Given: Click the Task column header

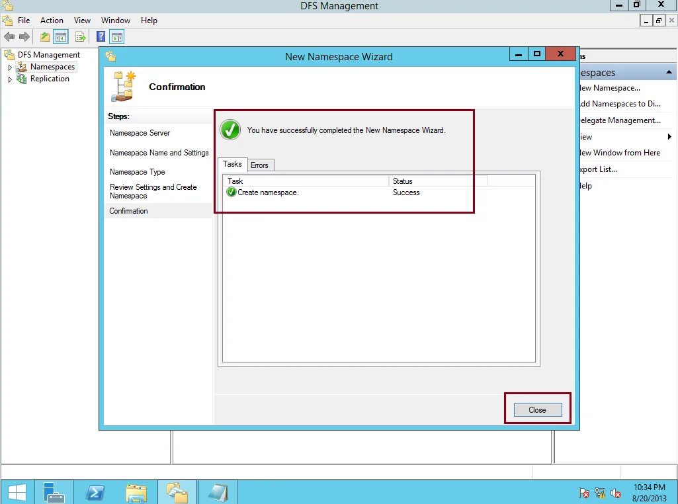Looking at the screenshot, I should click(x=306, y=181).
